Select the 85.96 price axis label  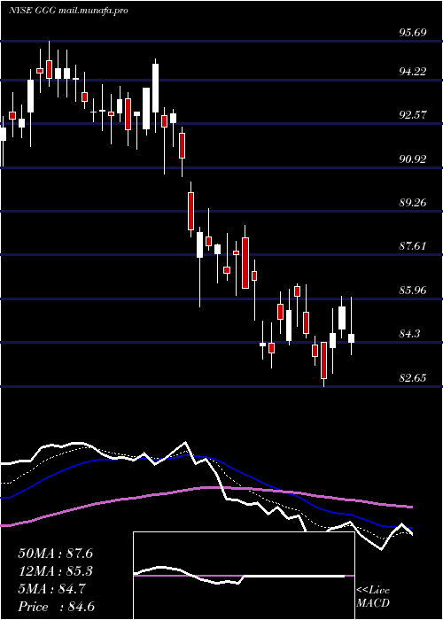tap(413, 291)
